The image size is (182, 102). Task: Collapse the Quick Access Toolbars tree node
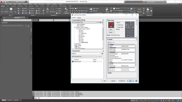(75, 27)
